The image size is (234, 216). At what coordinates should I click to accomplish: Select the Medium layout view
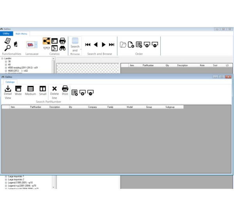point(30,89)
